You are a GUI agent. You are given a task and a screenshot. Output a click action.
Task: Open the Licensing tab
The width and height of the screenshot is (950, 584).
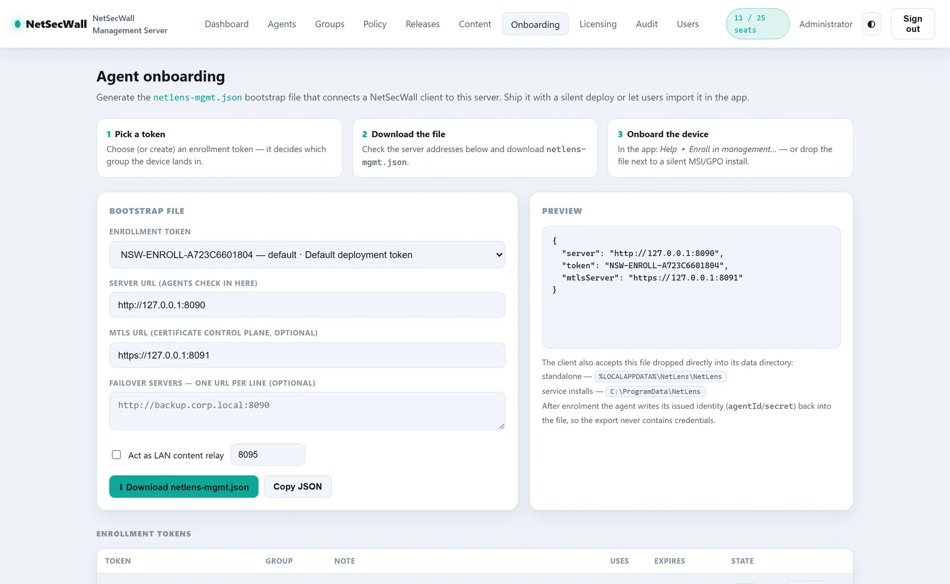coord(598,24)
